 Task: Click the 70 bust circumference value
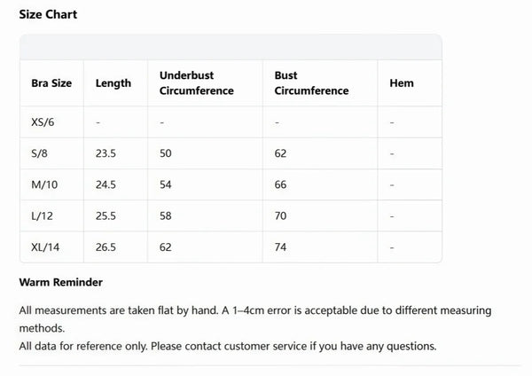click(x=280, y=215)
